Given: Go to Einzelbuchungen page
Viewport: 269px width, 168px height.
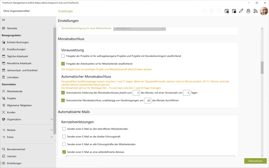Looking at the screenshot, I should [16, 49].
